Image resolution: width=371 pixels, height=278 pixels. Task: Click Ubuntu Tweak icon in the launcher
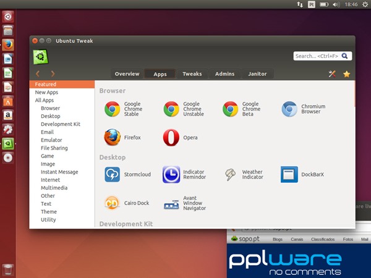8,144
